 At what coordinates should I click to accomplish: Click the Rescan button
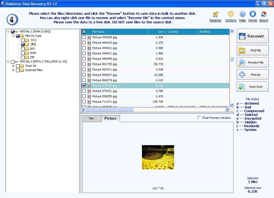click(253, 75)
